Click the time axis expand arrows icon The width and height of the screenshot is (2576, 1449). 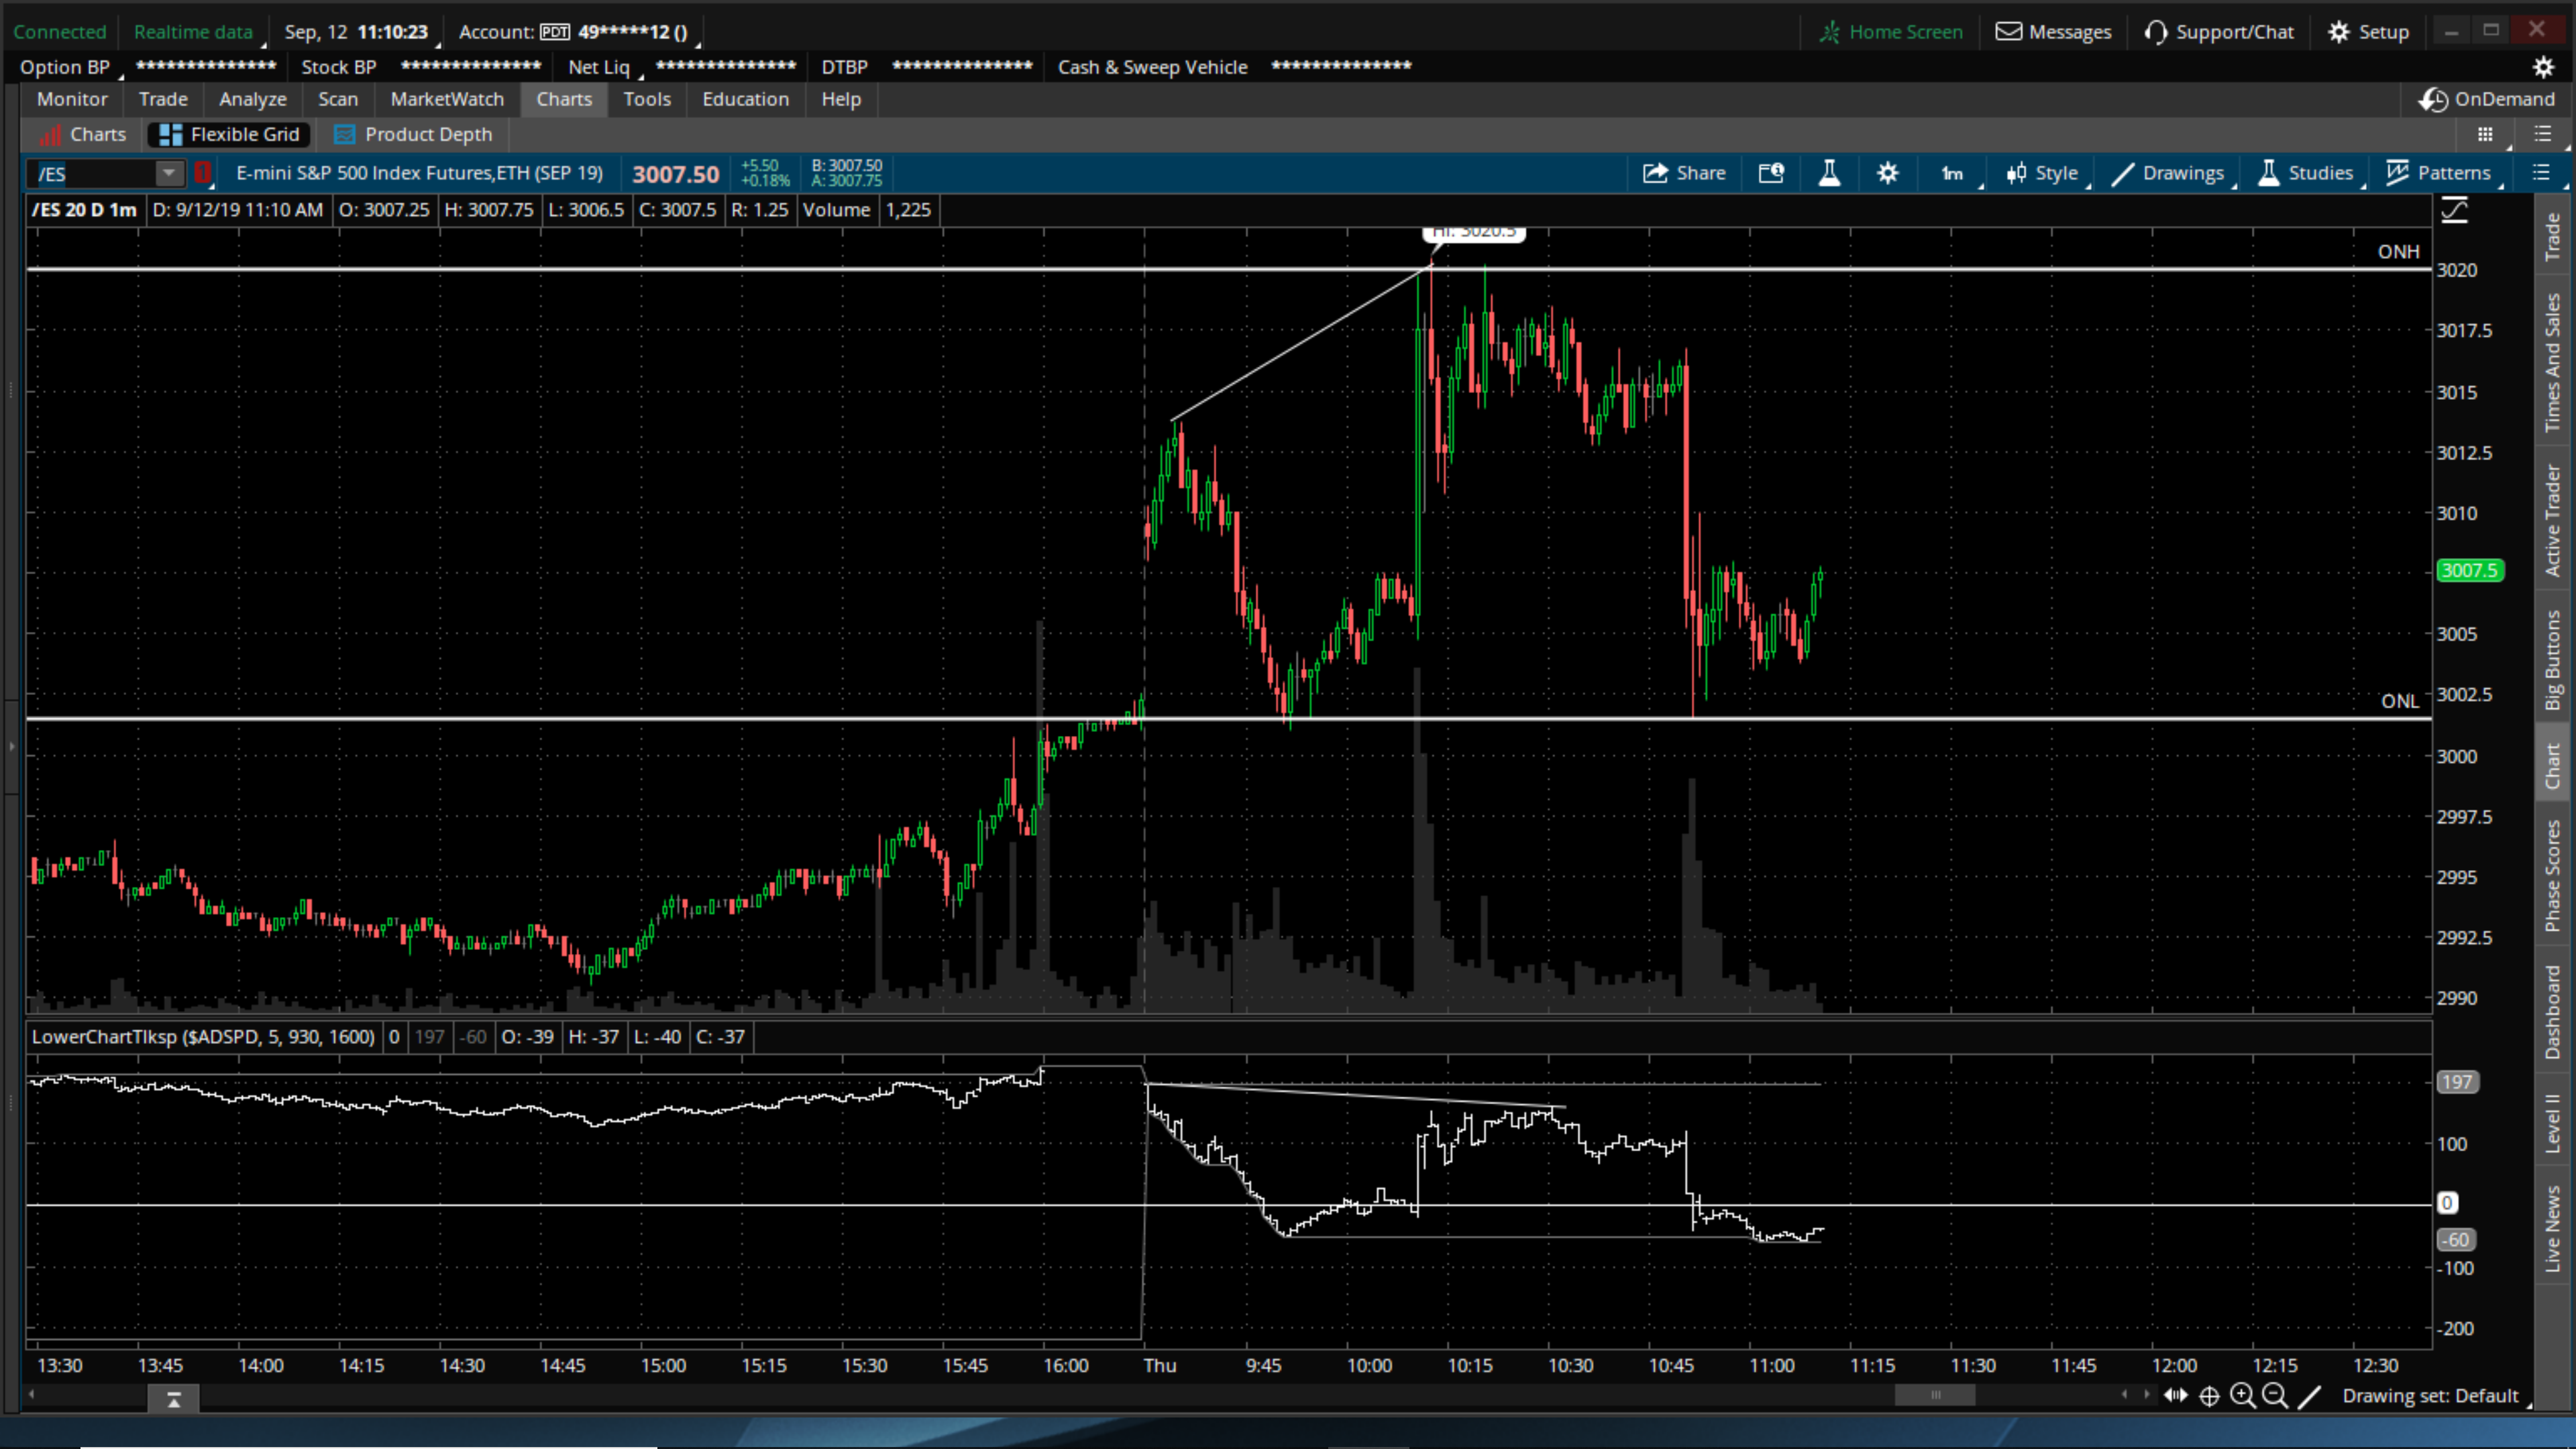[2176, 1395]
